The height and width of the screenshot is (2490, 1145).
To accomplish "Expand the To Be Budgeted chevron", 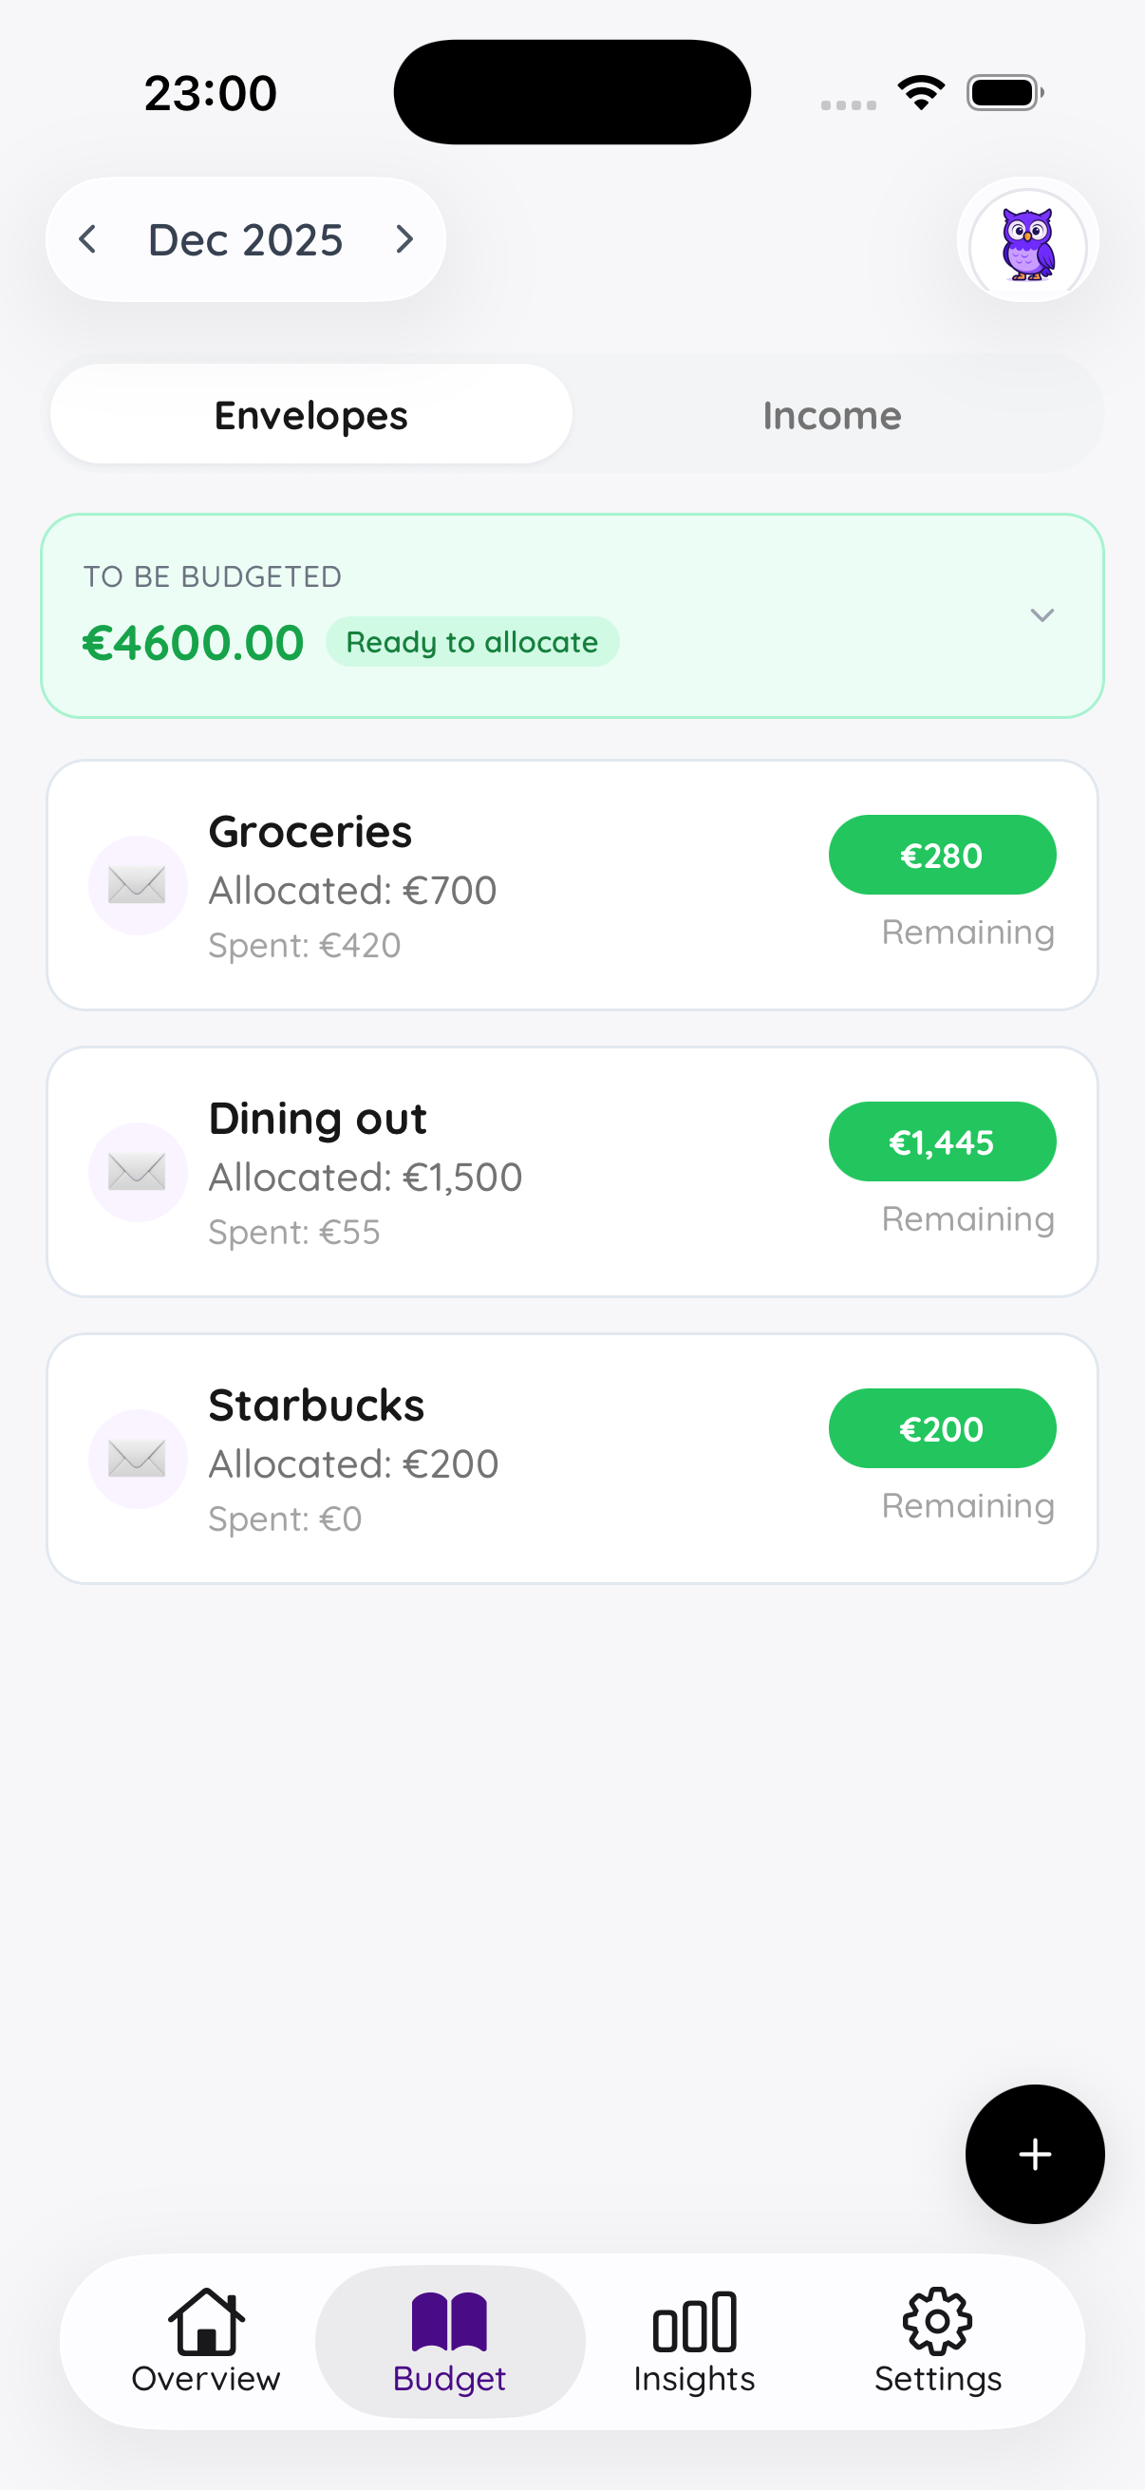I will coord(1042,615).
